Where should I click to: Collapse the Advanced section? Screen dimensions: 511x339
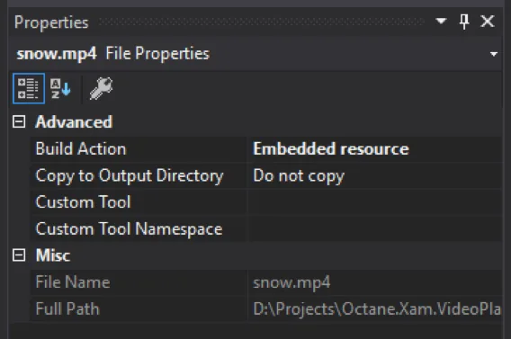coord(19,121)
